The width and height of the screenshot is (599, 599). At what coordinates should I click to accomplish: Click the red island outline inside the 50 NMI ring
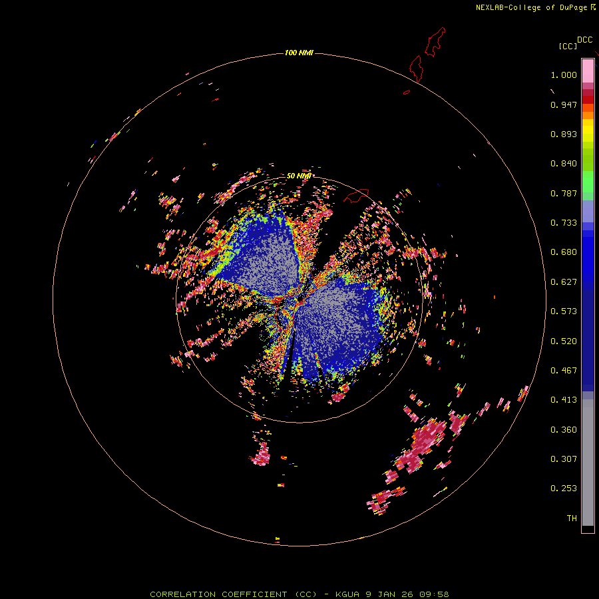(356, 195)
